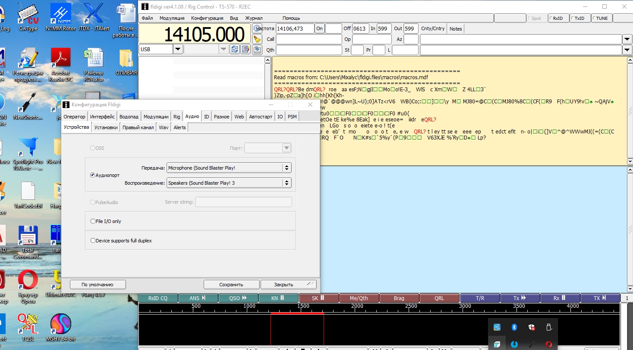
Task: Enable the File I/O only checkbox
Action: (x=93, y=221)
